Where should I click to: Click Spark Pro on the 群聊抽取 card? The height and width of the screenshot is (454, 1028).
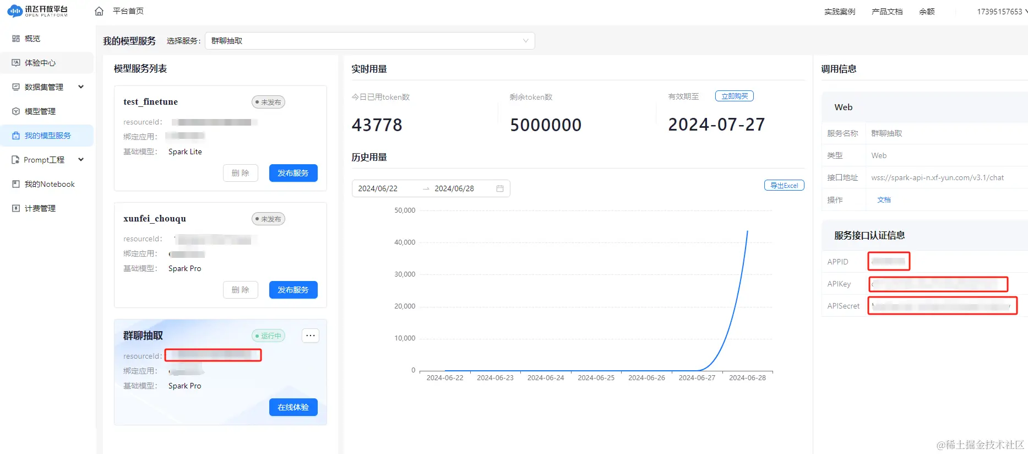tap(185, 386)
